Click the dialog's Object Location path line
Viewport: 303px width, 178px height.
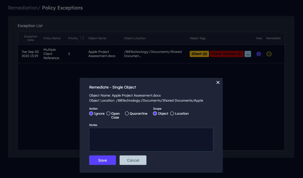[x=146, y=100]
